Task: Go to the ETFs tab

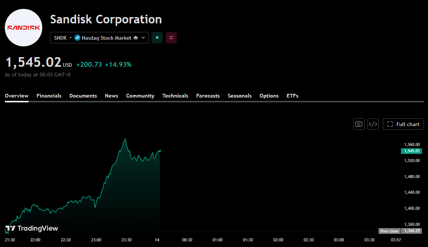Action: 292,96
